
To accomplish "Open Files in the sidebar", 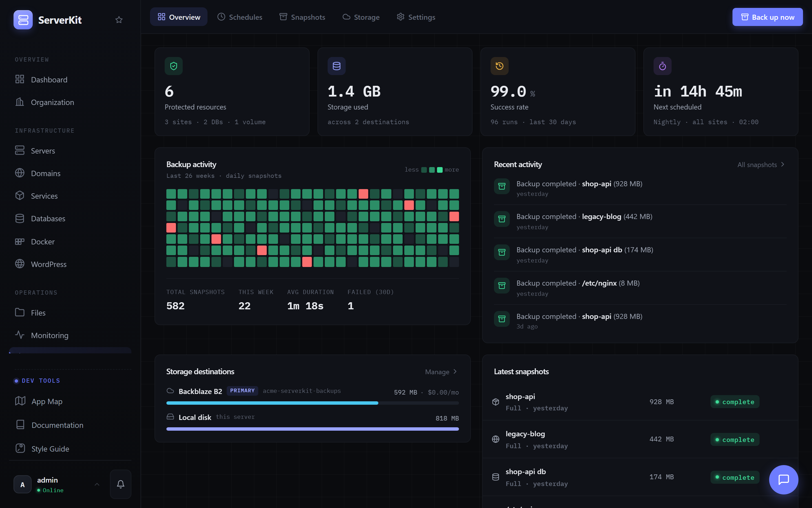I will point(70,312).
